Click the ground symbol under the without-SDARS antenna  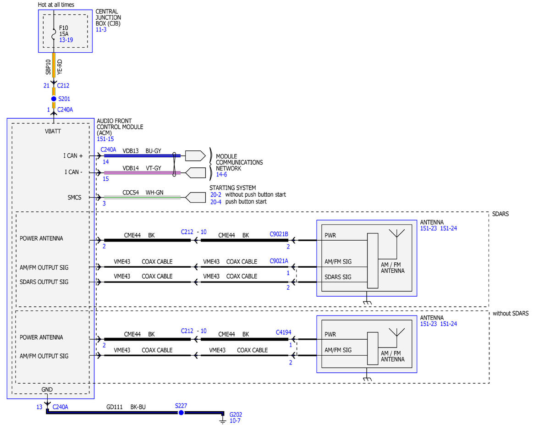point(367,378)
